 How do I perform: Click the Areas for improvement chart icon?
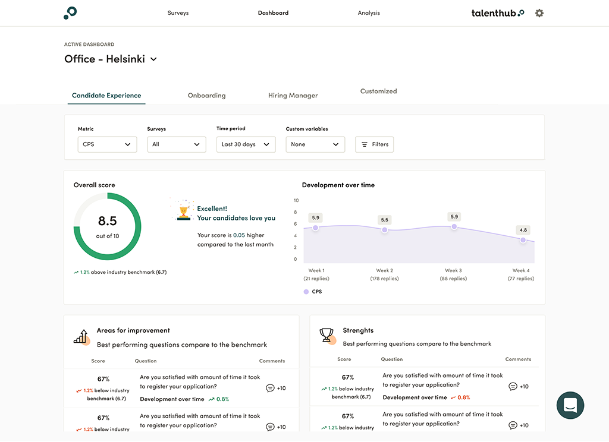(81, 337)
